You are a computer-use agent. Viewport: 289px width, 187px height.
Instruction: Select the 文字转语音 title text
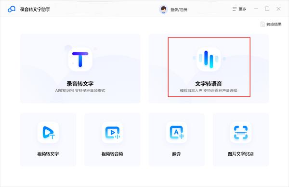click(x=209, y=84)
